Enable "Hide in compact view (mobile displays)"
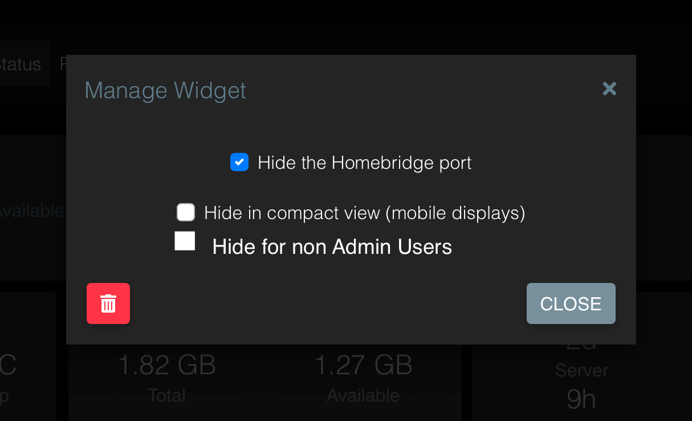Image resolution: width=692 pixels, height=421 pixels. click(185, 212)
